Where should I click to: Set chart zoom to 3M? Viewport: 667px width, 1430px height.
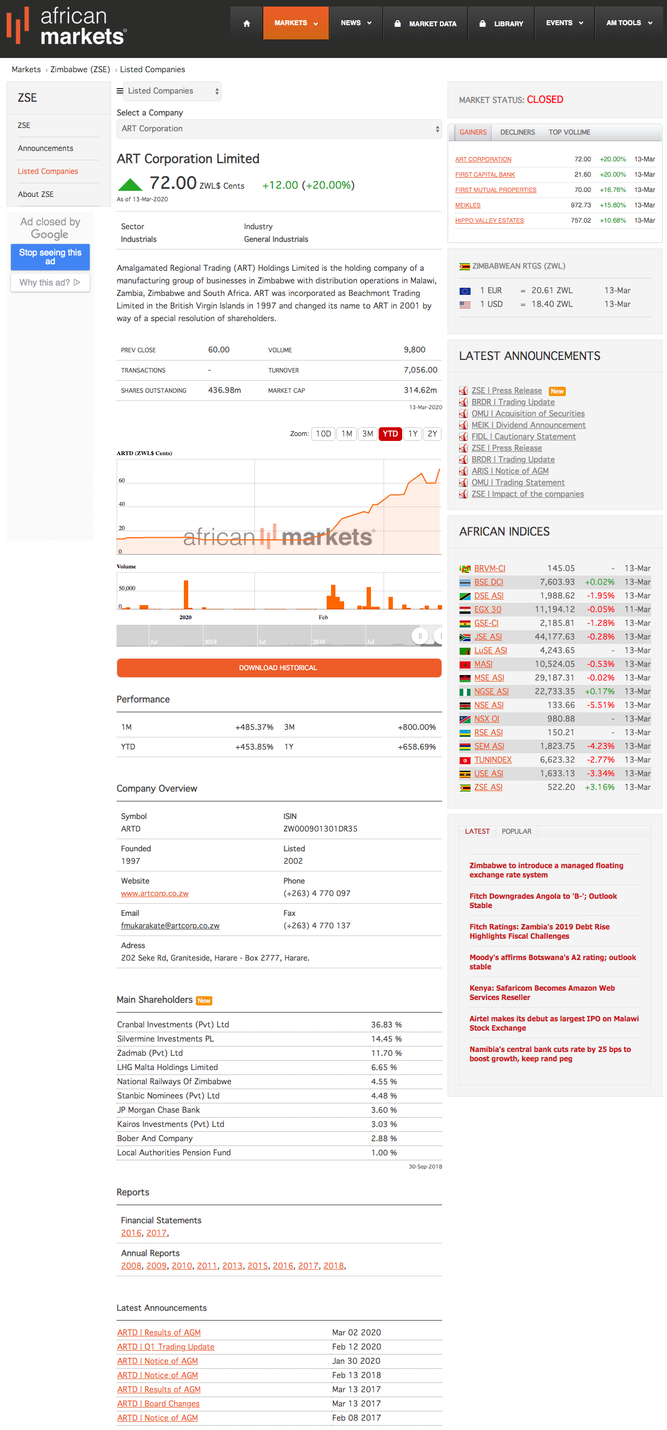367,434
